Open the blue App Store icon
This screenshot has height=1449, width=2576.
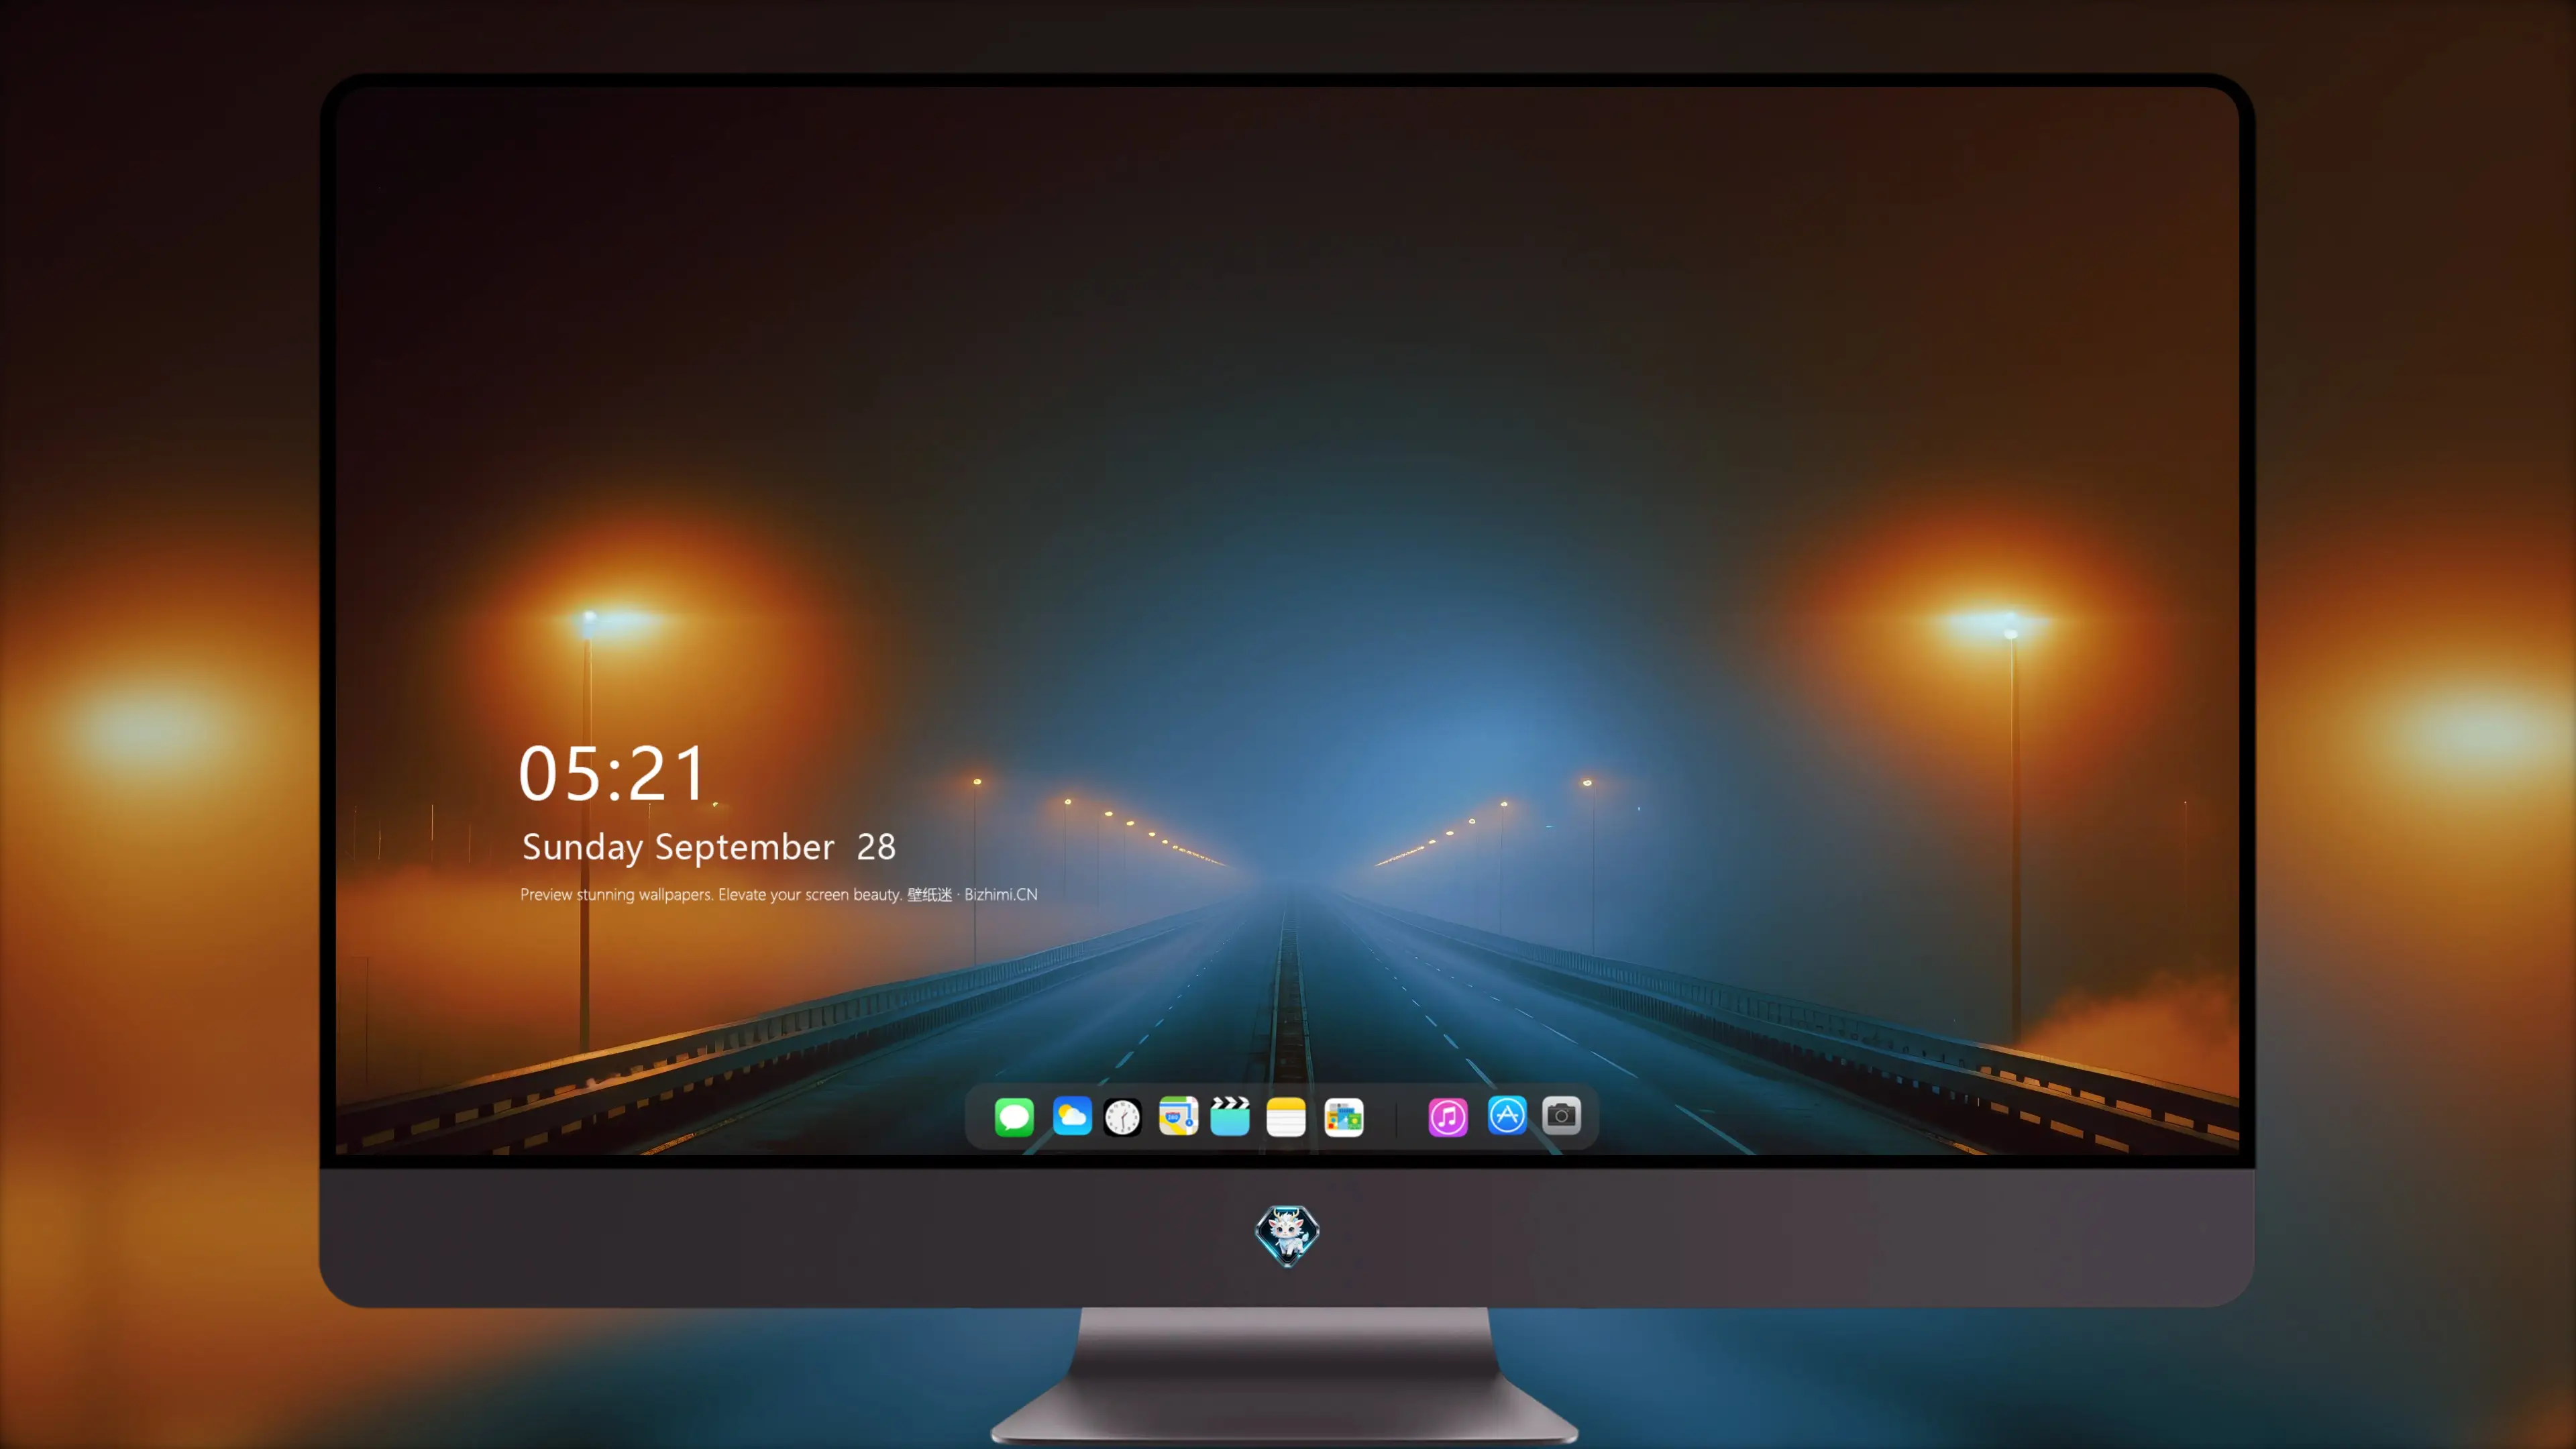(1507, 1115)
